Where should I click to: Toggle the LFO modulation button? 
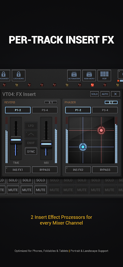[x=31, y=126]
